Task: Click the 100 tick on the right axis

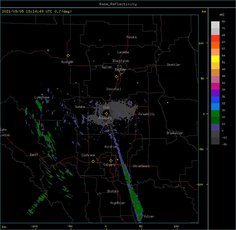Action: [x=201, y=43]
